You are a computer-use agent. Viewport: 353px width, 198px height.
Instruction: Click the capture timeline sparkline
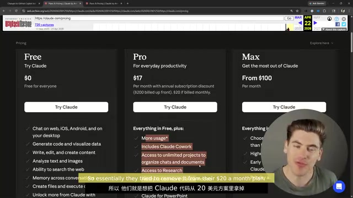193,27
